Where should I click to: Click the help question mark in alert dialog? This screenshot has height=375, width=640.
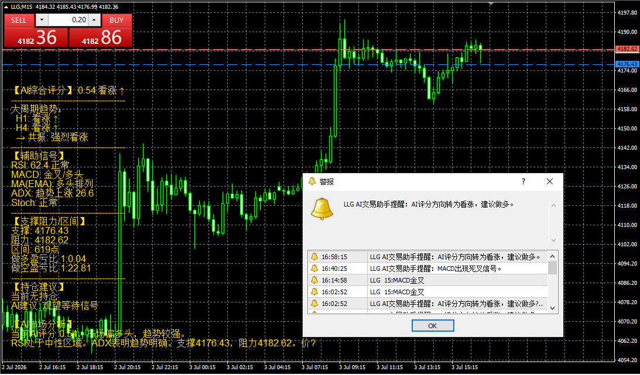523,181
